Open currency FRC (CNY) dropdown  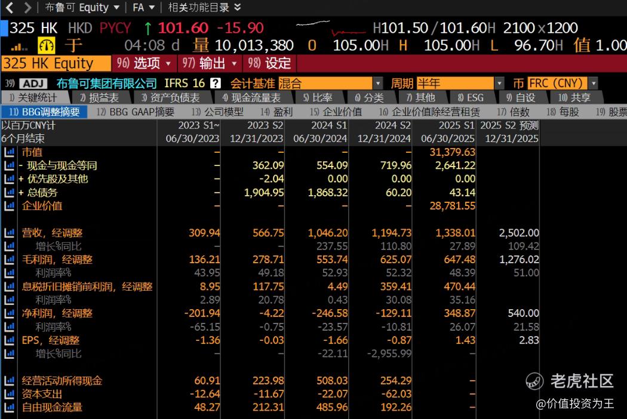click(563, 83)
